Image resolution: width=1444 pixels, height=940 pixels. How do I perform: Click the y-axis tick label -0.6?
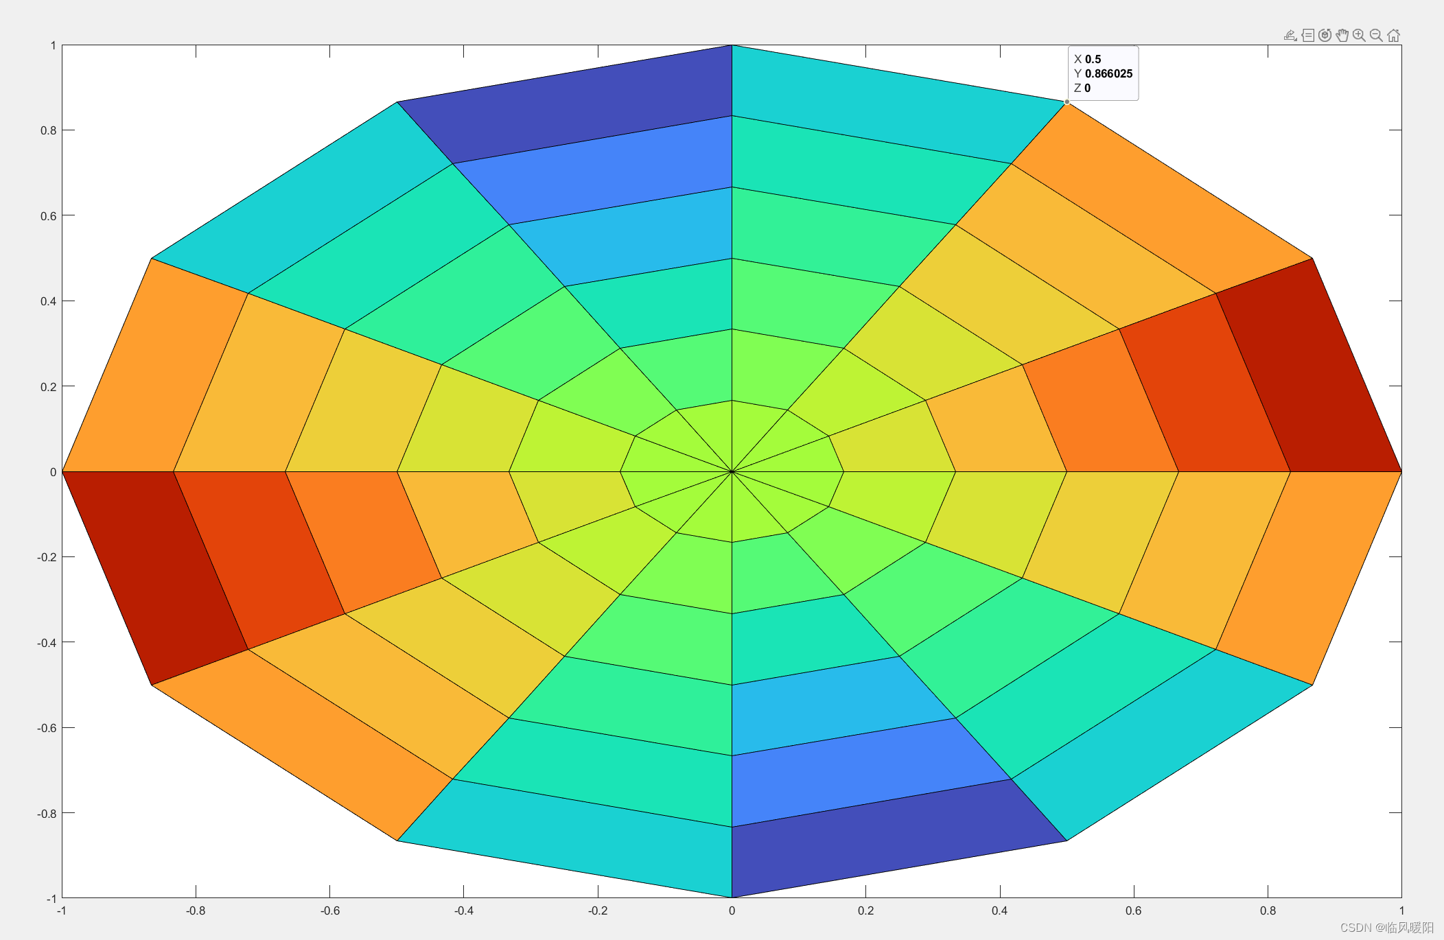pyautogui.click(x=47, y=728)
